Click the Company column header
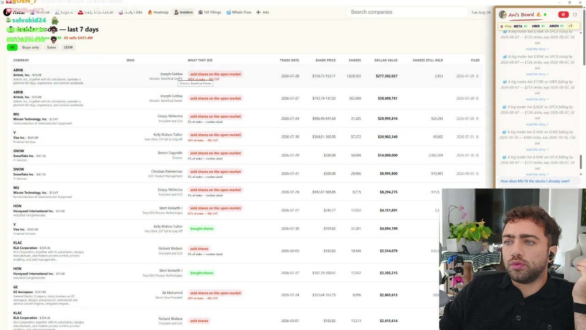The height and width of the screenshot is (330, 586). tap(21, 60)
